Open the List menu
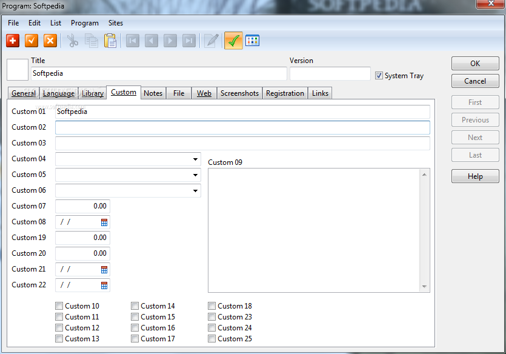This screenshot has height=354, width=506. [x=56, y=23]
